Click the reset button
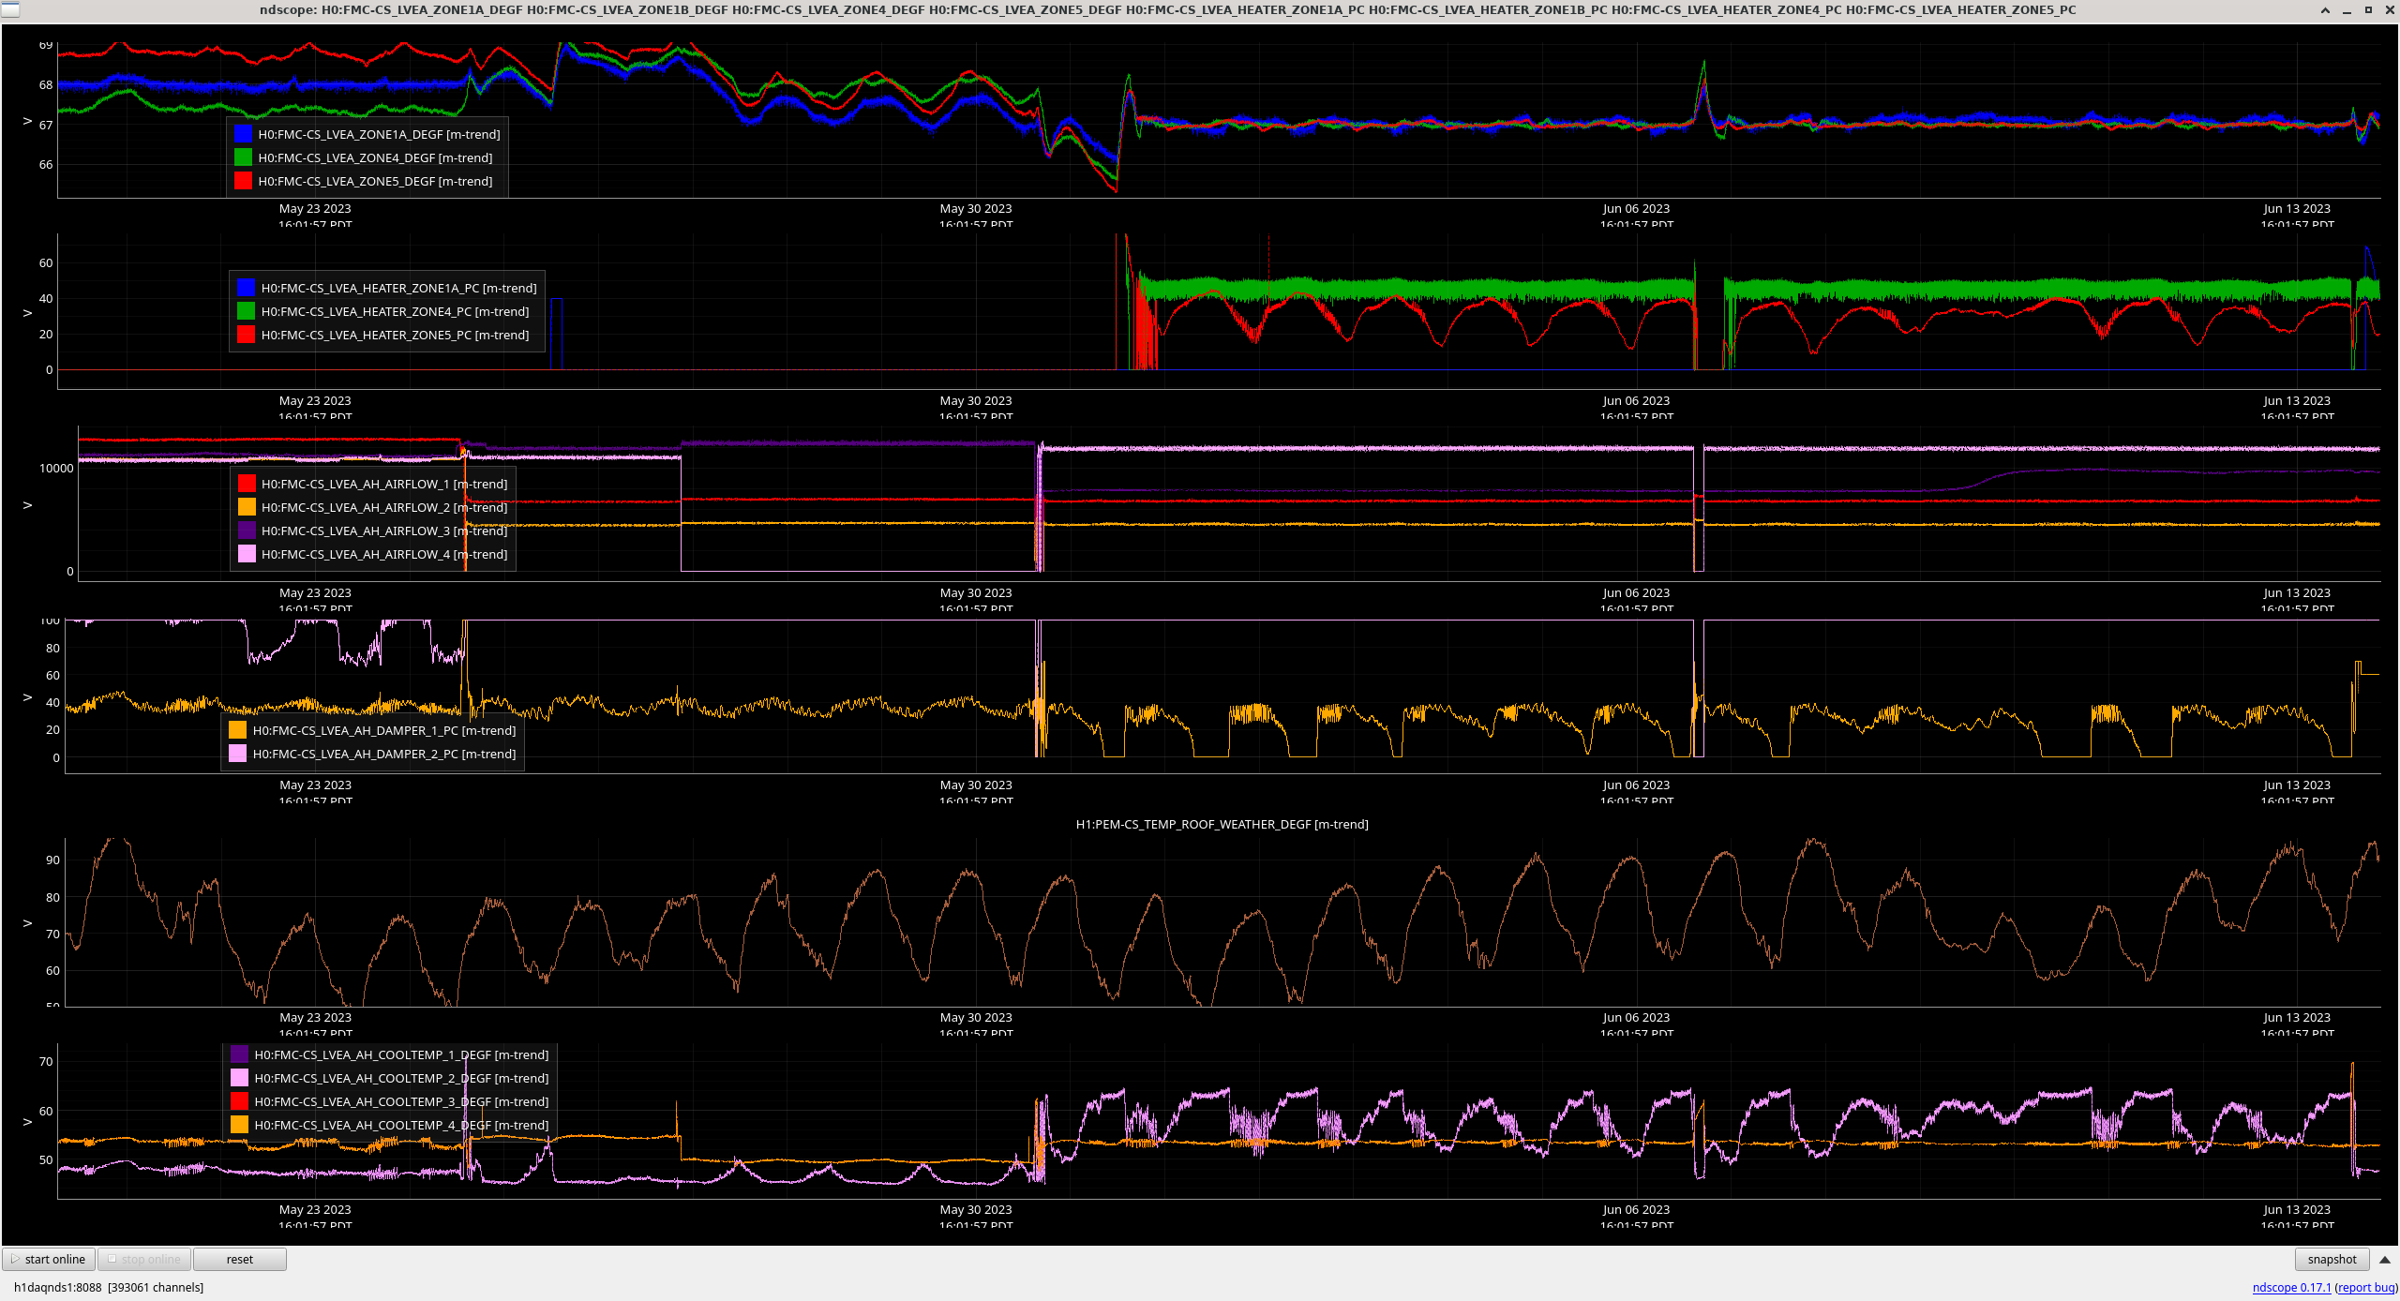 pos(240,1259)
